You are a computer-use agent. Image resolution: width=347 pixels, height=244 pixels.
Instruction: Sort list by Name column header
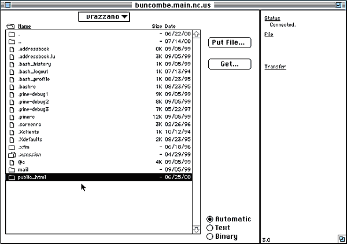point(24,26)
